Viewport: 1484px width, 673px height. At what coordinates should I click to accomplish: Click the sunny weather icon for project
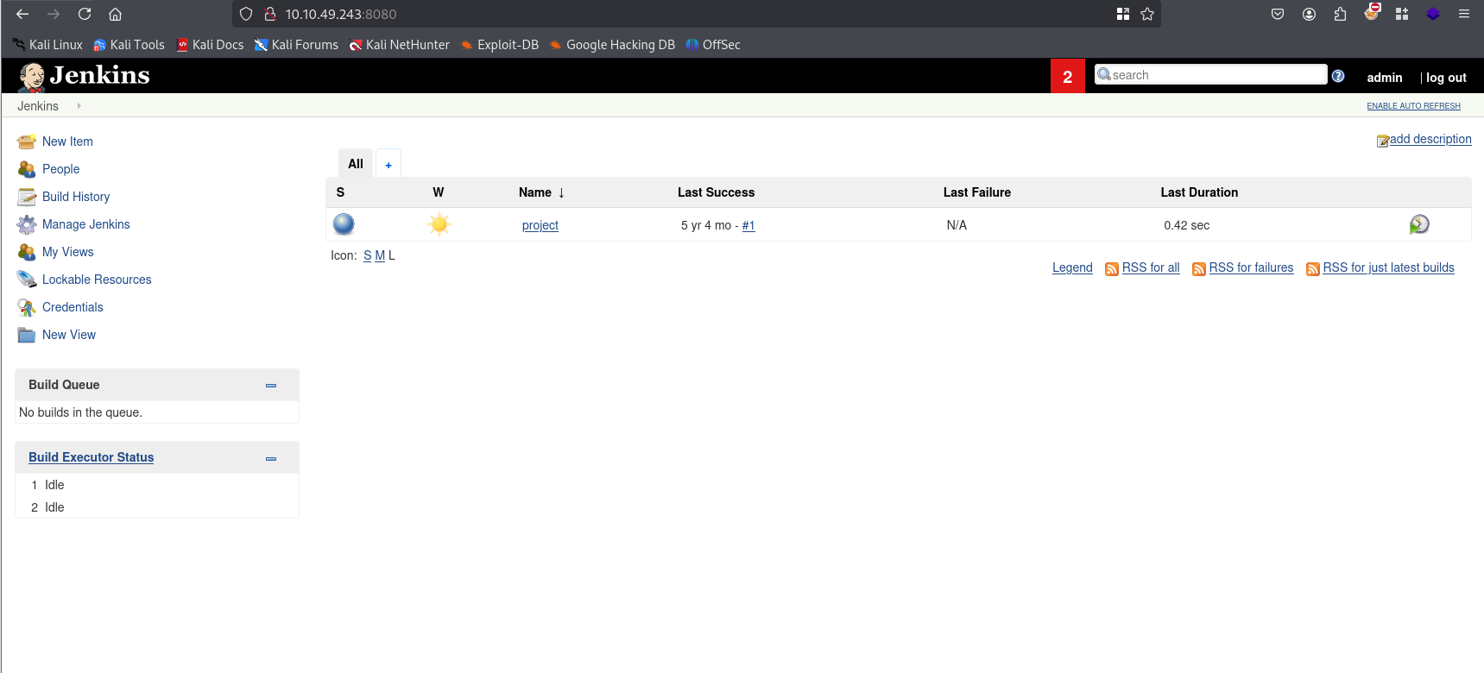pyautogui.click(x=439, y=224)
